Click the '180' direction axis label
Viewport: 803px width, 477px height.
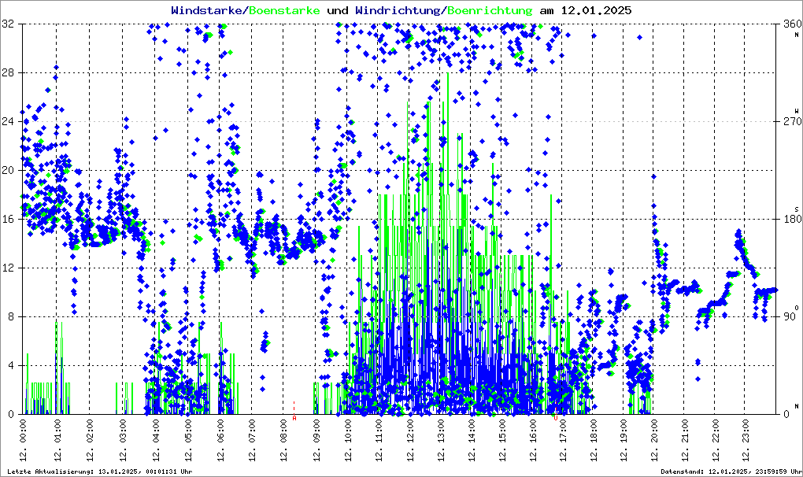793,219
